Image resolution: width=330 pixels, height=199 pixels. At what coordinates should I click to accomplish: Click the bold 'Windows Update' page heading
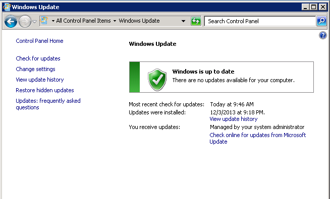152,44
